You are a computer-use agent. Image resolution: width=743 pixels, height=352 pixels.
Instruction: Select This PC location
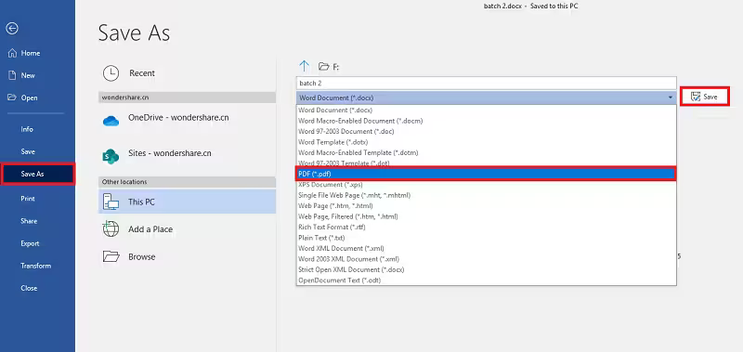(187, 202)
